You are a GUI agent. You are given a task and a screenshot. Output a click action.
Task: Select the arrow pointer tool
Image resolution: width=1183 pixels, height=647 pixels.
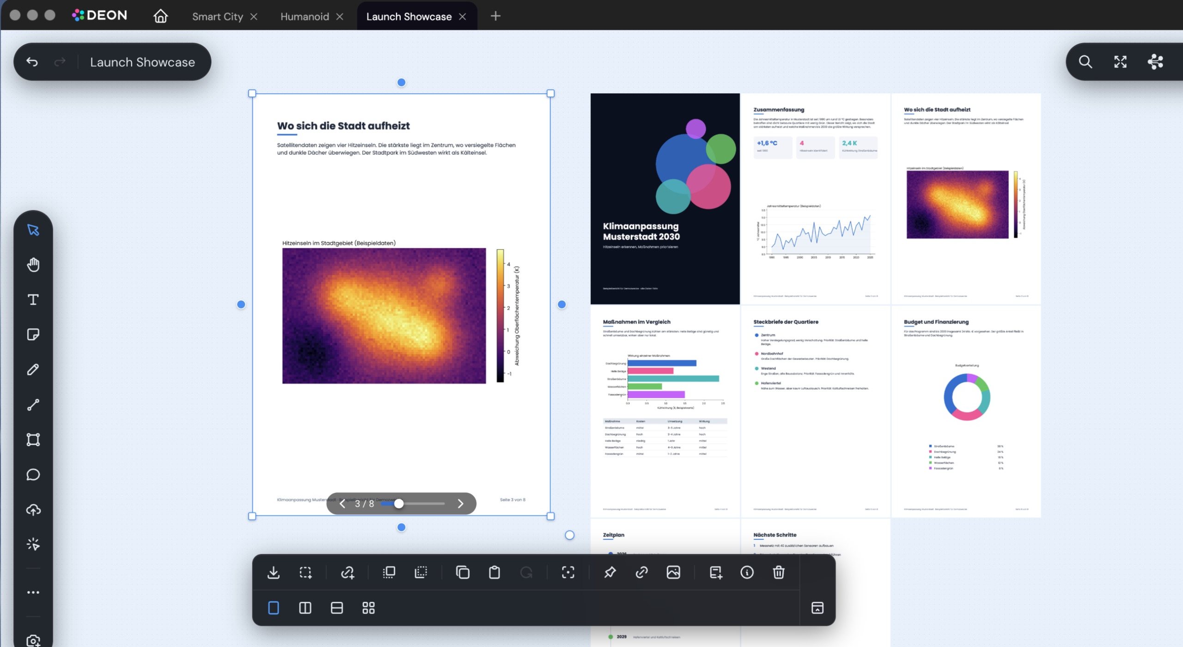click(33, 230)
